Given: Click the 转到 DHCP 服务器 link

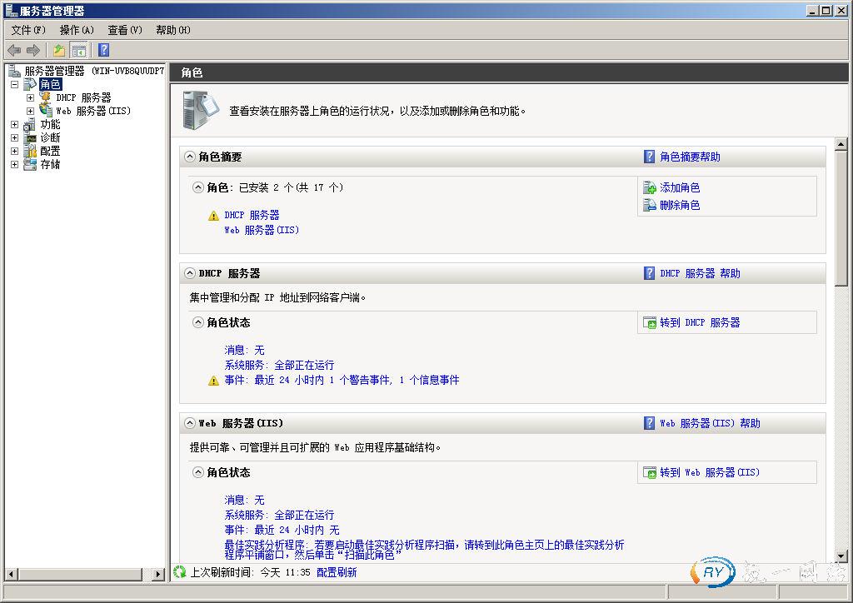Looking at the screenshot, I should [700, 322].
